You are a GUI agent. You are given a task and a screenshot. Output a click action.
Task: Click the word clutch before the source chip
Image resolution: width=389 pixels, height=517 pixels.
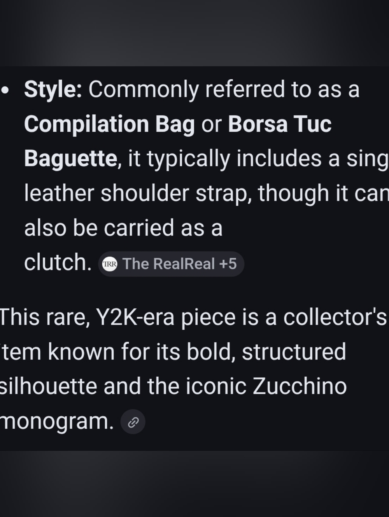click(58, 262)
